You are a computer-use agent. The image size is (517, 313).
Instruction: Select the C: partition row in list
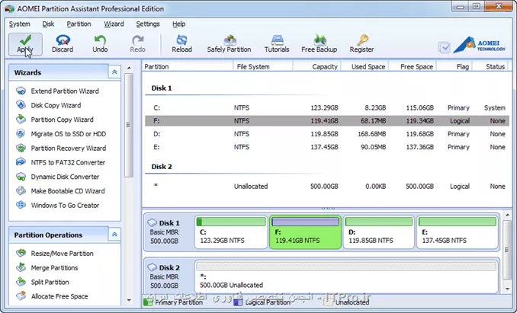[x=327, y=108]
